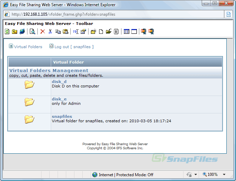Click the Virtual Folders list icon
236x181 pixels.
11,46
